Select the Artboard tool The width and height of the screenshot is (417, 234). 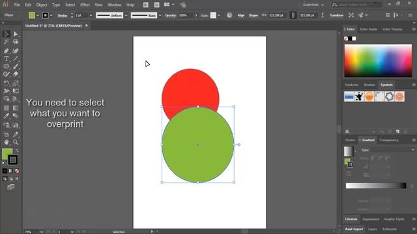click(x=7, y=135)
